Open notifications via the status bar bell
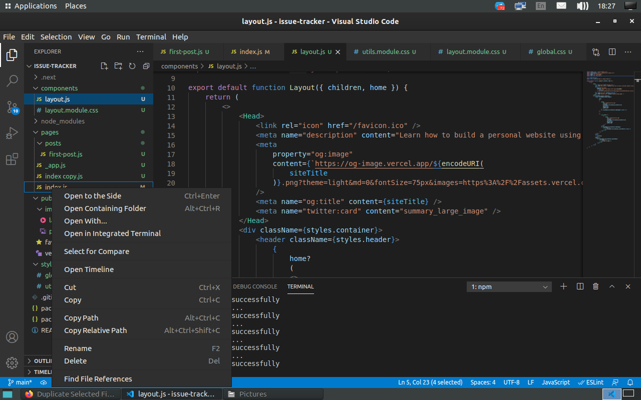641x400 pixels. click(630, 382)
